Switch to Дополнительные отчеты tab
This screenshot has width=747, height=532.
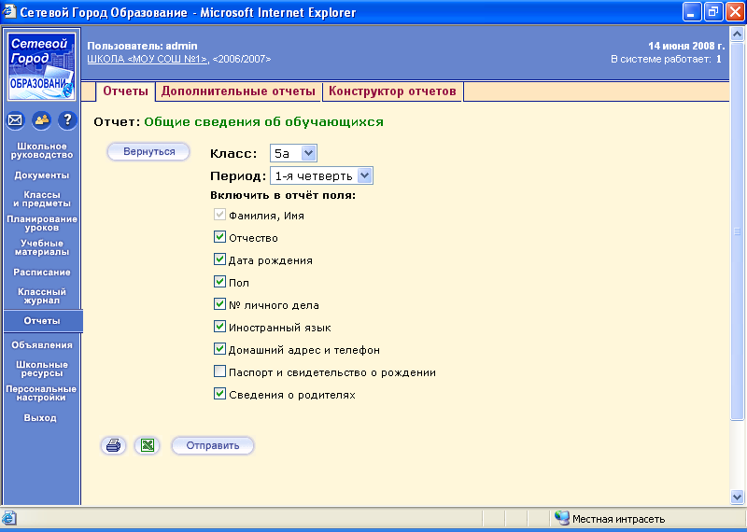point(238,91)
